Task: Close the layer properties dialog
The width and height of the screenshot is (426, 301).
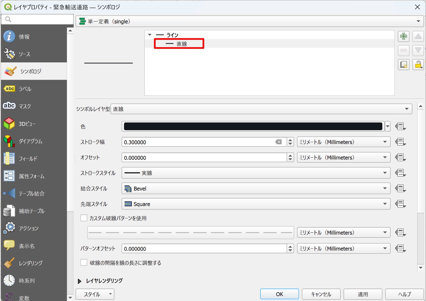Action: click(417, 7)
